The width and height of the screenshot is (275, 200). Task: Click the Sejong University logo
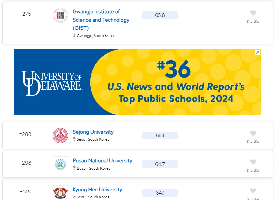click(60, 136)
